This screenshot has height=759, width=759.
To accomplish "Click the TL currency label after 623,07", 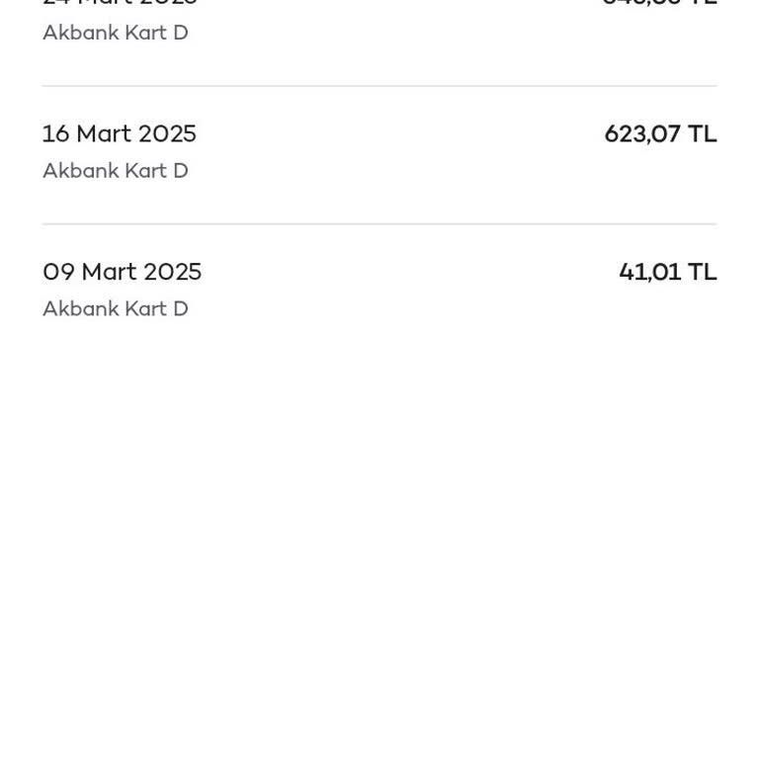I will 702,134.
